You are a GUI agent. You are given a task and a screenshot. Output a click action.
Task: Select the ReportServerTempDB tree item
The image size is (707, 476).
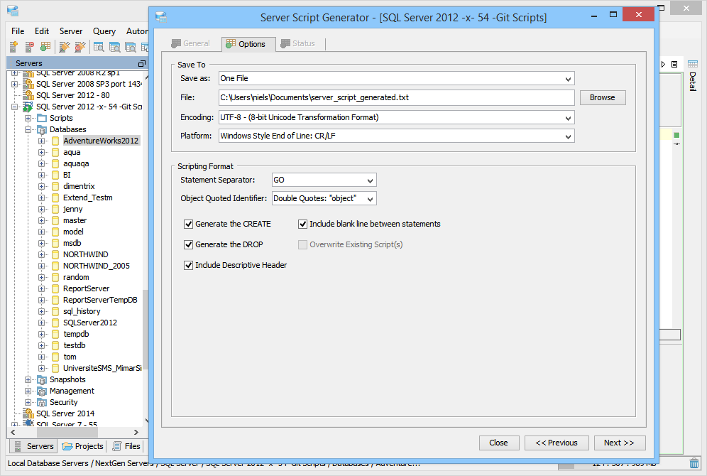pyautogui.click(x=100, y=300)
